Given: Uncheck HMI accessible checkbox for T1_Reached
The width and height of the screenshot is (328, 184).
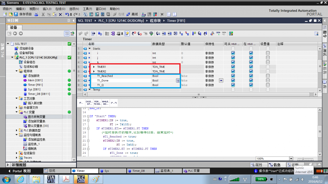Looking at the screenshot, I should pyautogui.click(x=233, y=76).
